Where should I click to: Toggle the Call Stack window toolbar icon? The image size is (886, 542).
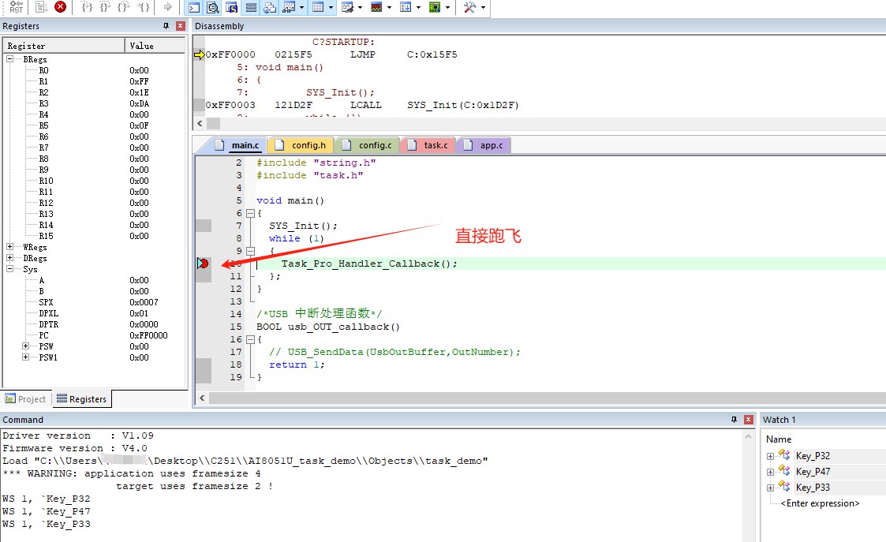click(270, 7)
